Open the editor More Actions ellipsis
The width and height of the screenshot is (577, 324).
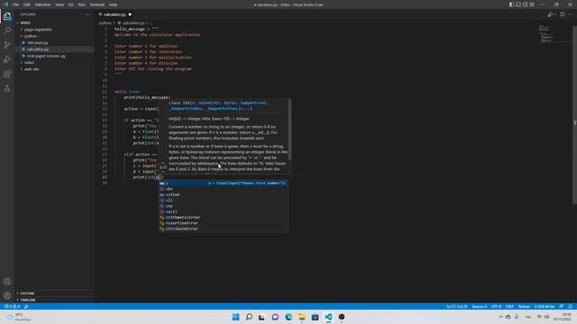[570, 14]
